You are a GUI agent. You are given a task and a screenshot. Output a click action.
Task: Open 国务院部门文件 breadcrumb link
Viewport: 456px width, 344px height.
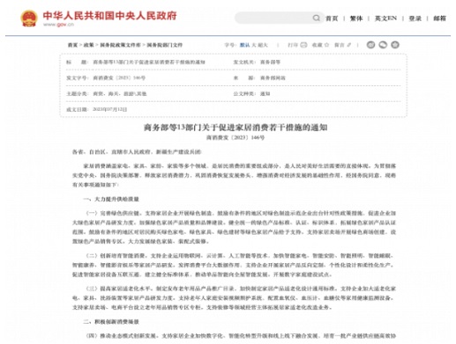[x=165, y=45]
